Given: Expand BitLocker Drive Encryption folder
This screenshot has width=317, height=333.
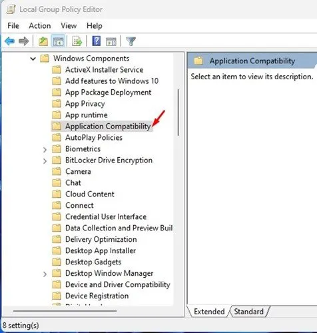Looking at the screenshot, I should point(45,161).
